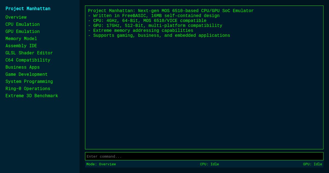
Task: Focus the Enter command input box
Action: click(204, 156)
